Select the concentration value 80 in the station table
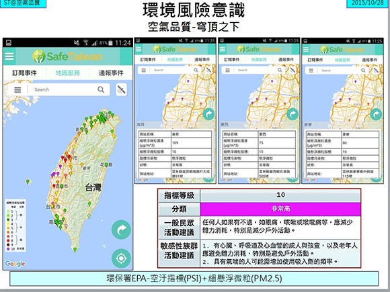 coord(345,143)
